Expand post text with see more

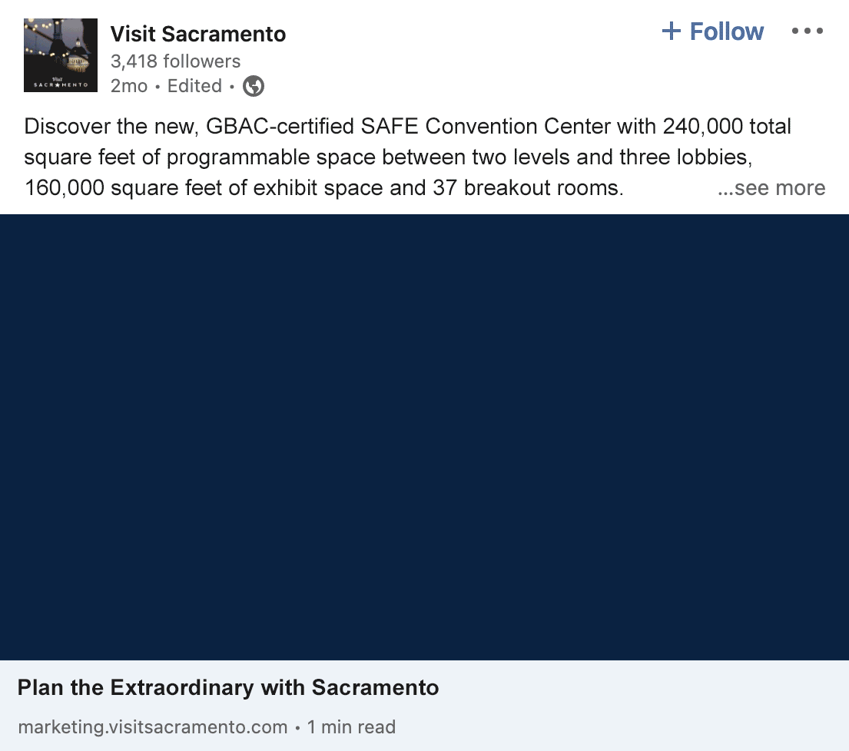coord(771,187)
